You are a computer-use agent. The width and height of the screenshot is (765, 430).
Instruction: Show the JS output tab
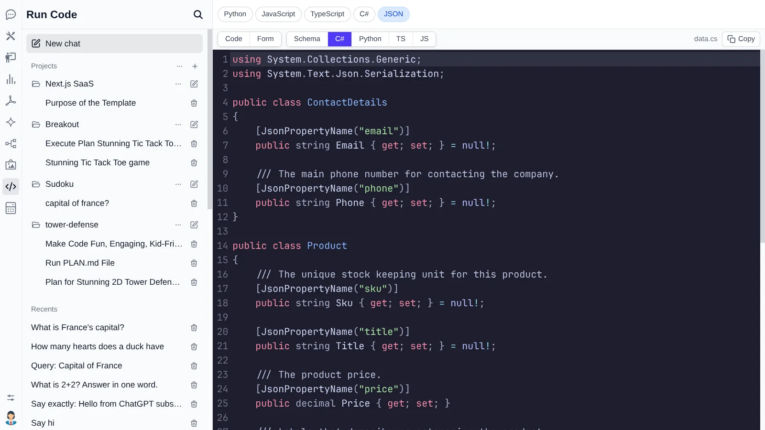pos(424,39)
